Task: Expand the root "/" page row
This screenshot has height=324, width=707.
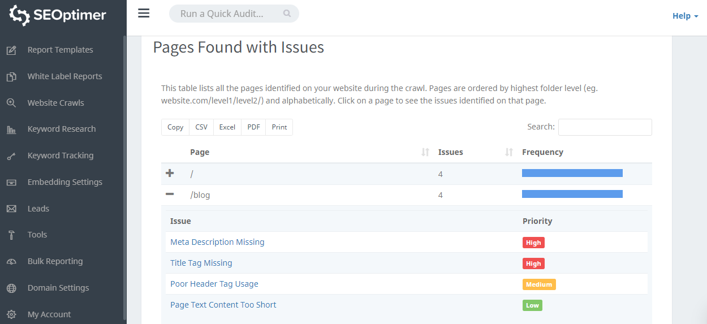Action: click(x=170, y=174)
